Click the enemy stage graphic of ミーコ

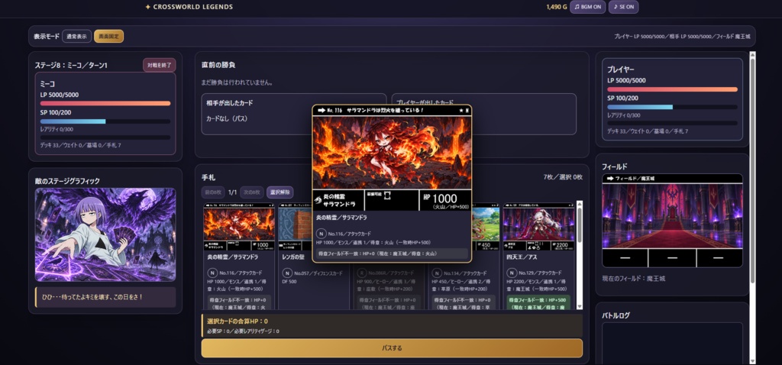105,234
